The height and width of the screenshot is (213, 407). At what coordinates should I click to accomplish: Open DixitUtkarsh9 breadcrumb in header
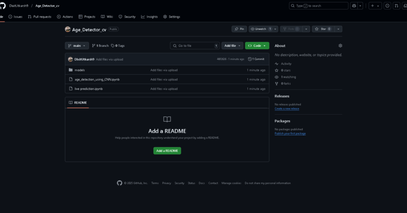coord(18,6)
